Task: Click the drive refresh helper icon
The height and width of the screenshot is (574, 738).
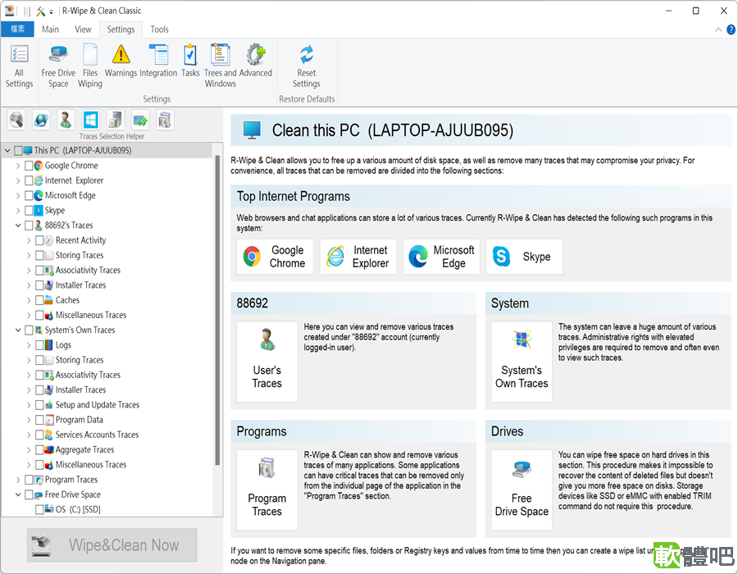Action: coord(139,120)
